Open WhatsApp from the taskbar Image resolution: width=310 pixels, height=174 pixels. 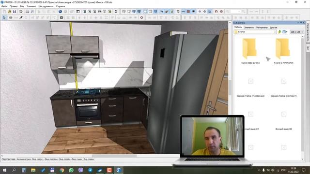click(71, 170)
